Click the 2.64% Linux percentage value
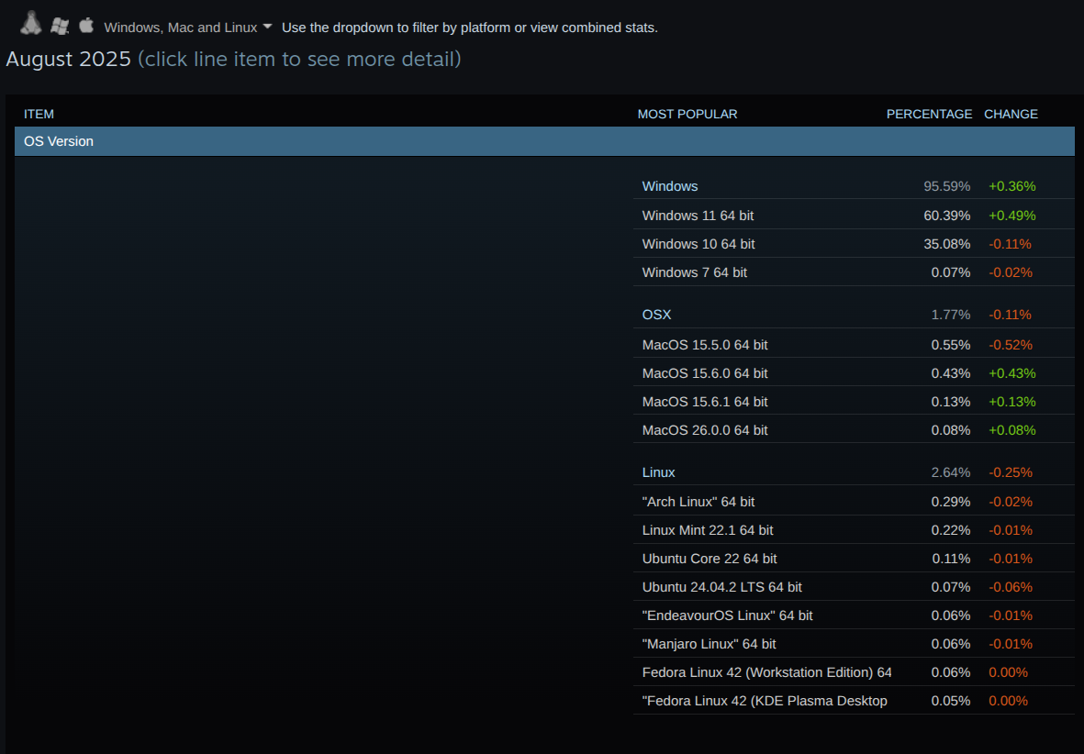The width and height of the screenshot is (1084, 754). pyautogui.click(x=951, y=472)
